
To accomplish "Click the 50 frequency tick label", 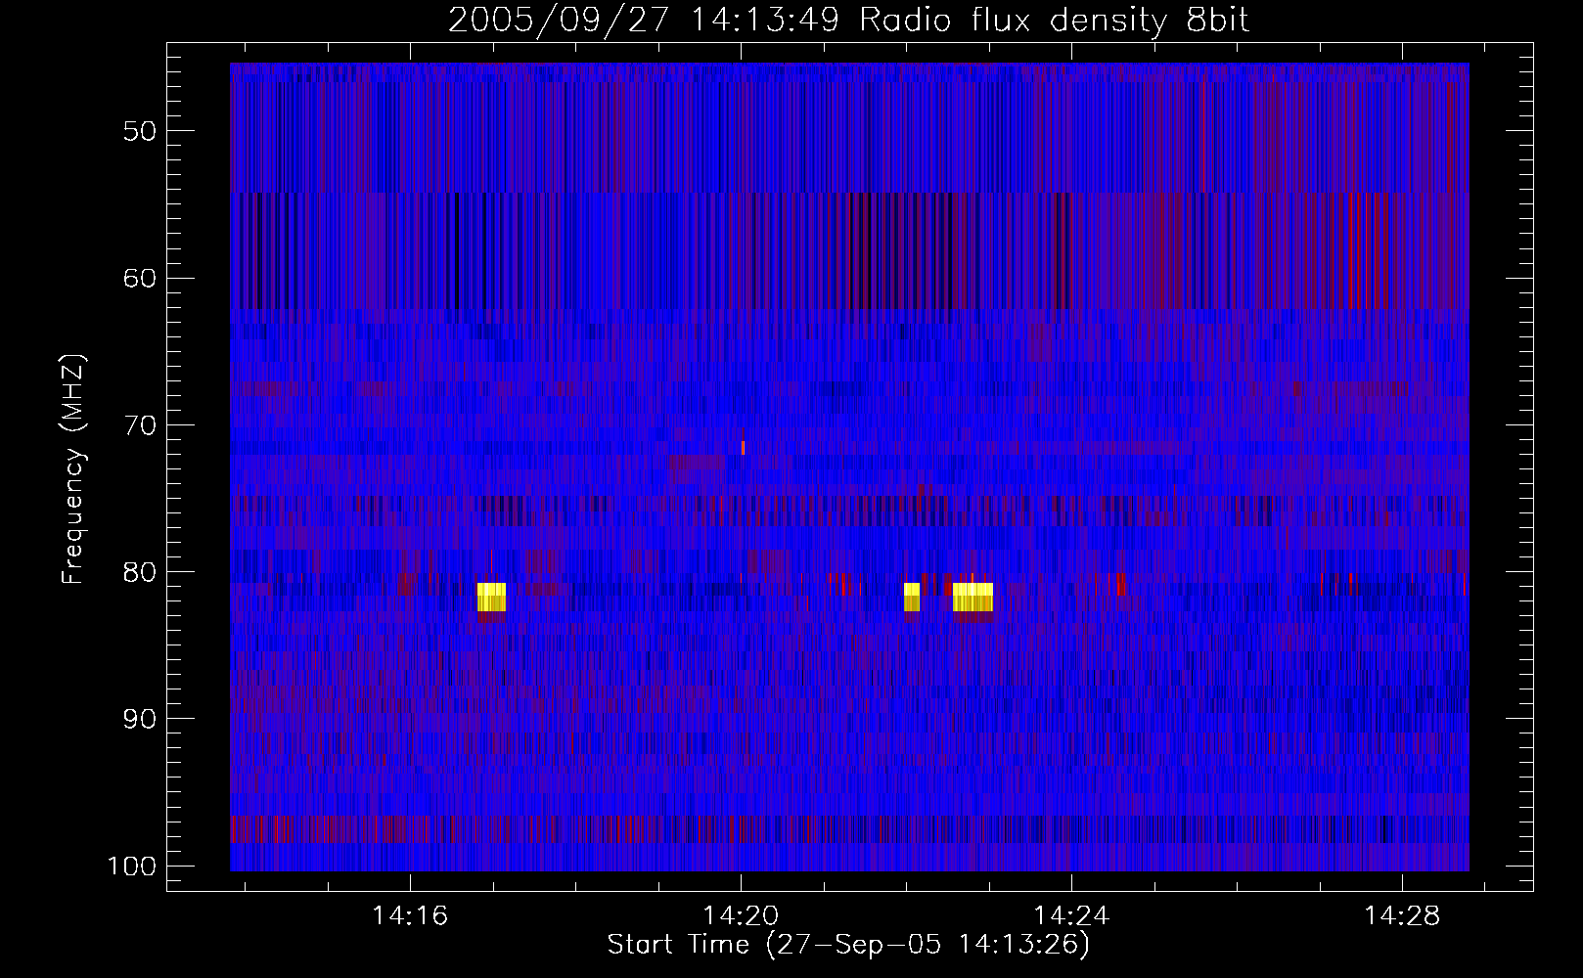I will point(140,131).
